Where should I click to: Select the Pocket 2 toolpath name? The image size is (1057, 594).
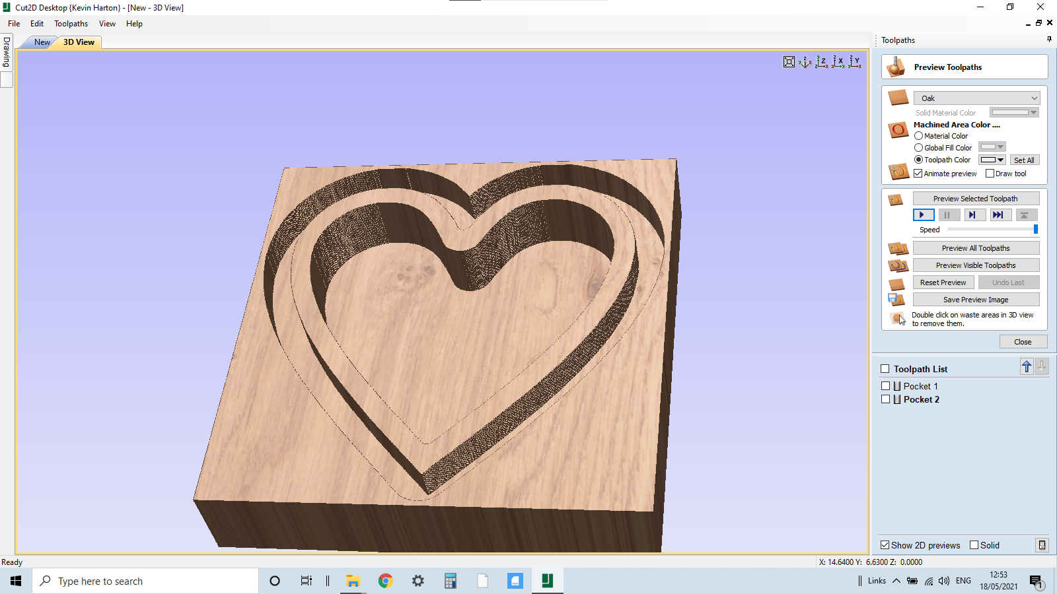pyautogui.click(x=921, y=399)
